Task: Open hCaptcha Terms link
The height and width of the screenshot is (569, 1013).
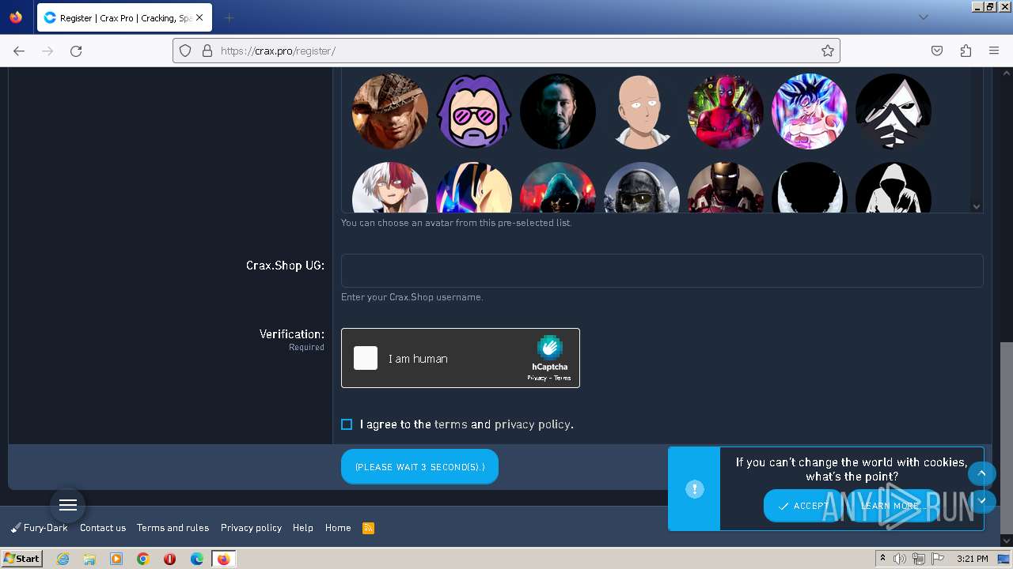Action: 563,378
